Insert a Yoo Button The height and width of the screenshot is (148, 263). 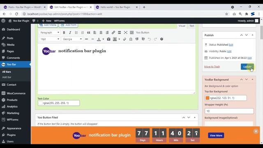143,32
